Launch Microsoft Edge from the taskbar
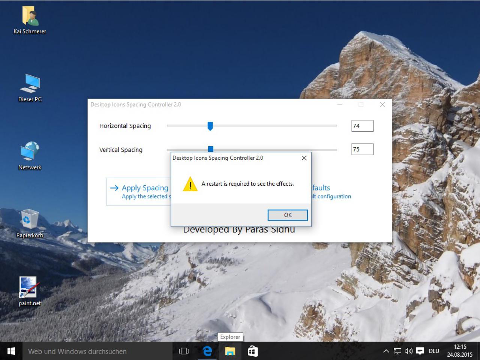The width and height of the screenshot is (480, 360). pos(207,351)
